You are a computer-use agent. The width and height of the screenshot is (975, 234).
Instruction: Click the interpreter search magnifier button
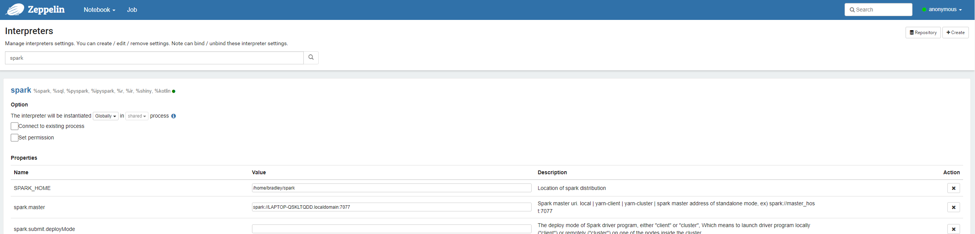[311, 57]
